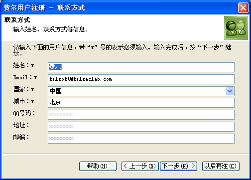Click the 帮助(H) help button

[98, 166]
